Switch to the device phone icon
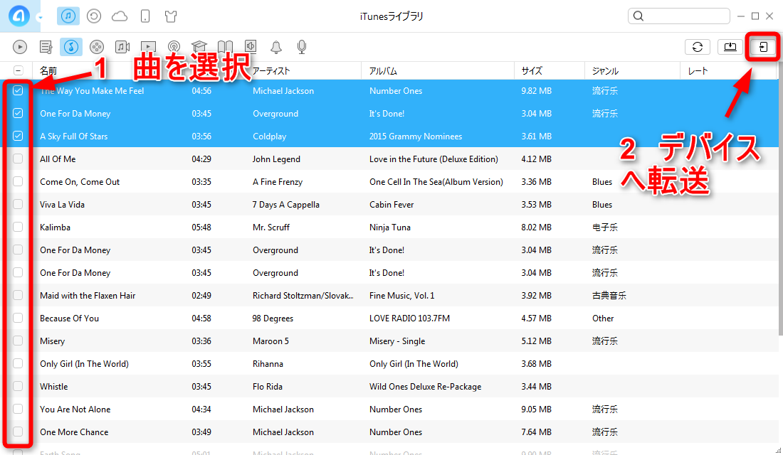Viewport: 783px width, 455px height. click(x=145, y=16)
